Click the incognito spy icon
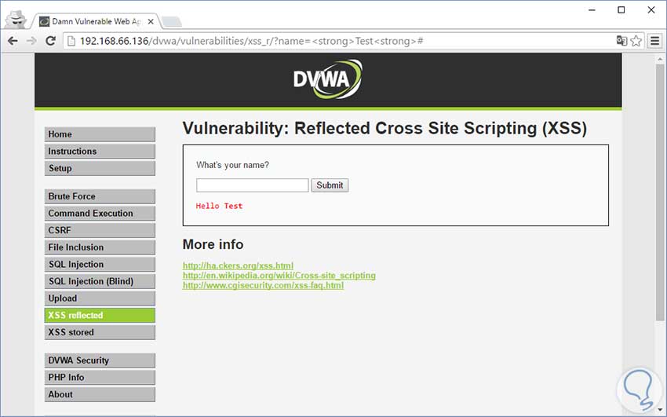Image resolution: width=667 pixels, height=417 pixels. (x=16, y=19)
